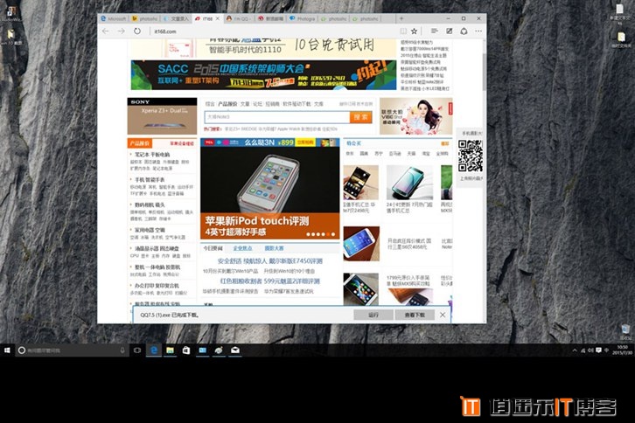The width and height of the screenshot is (635, 423).
Task: Open the Action Center notifications icon
Action: pos(598,350)
